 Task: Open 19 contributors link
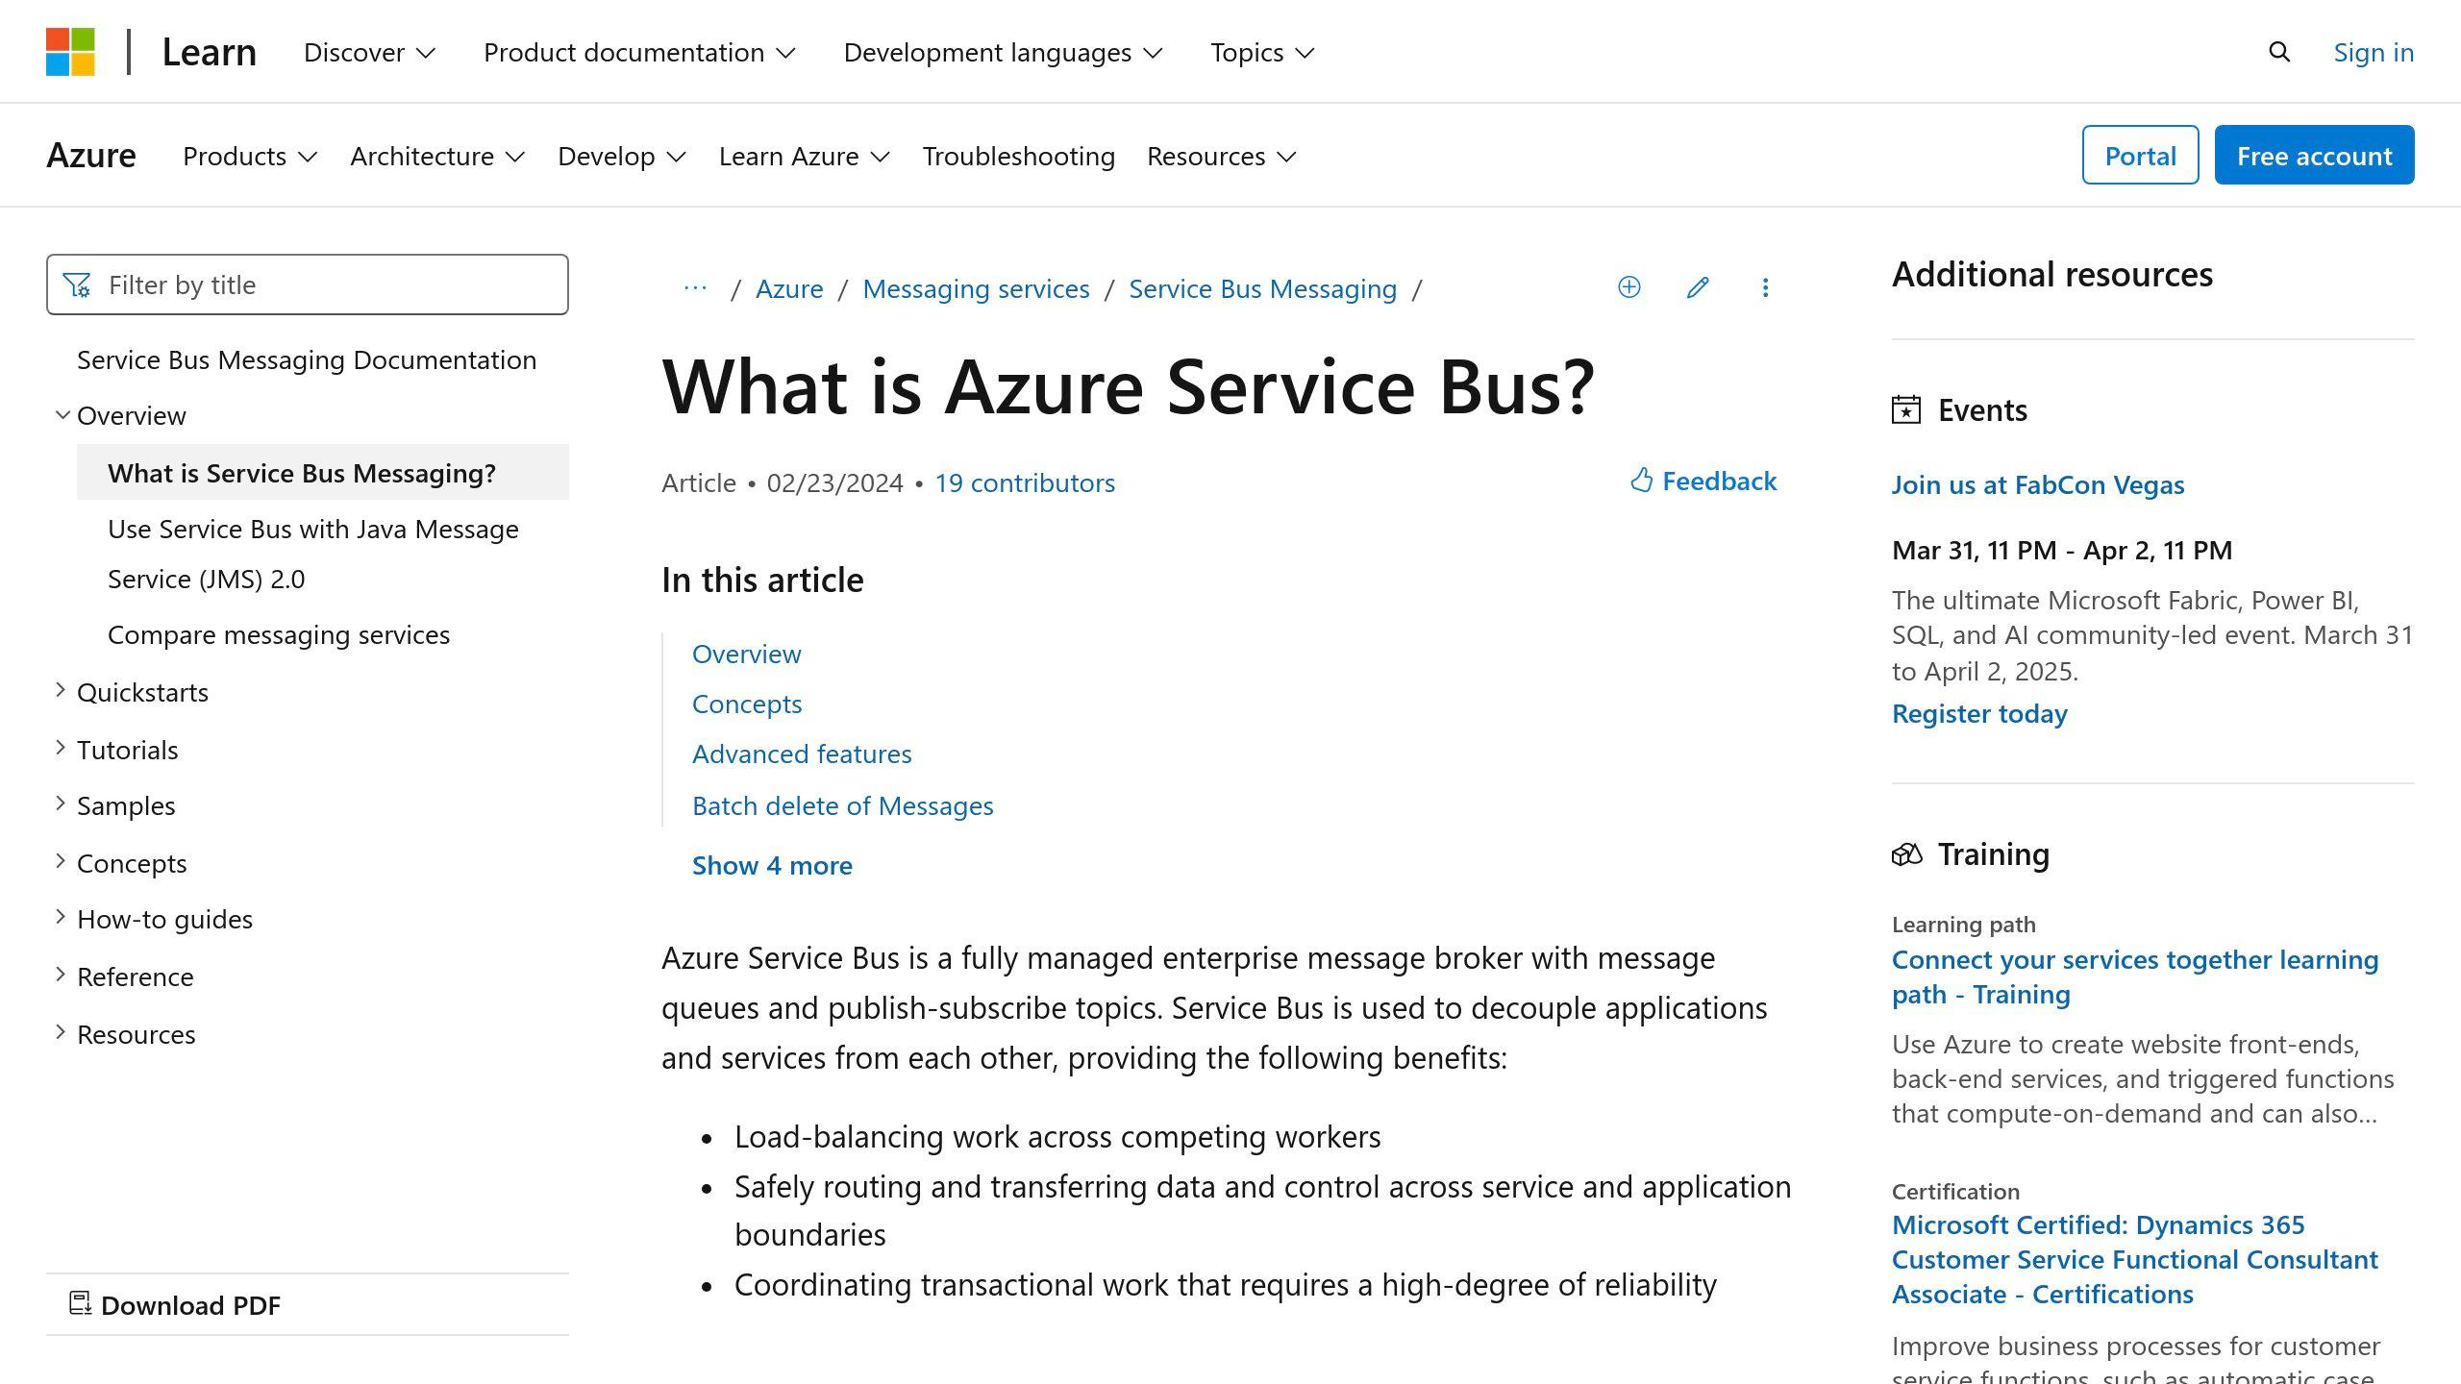pos(1025,482)
